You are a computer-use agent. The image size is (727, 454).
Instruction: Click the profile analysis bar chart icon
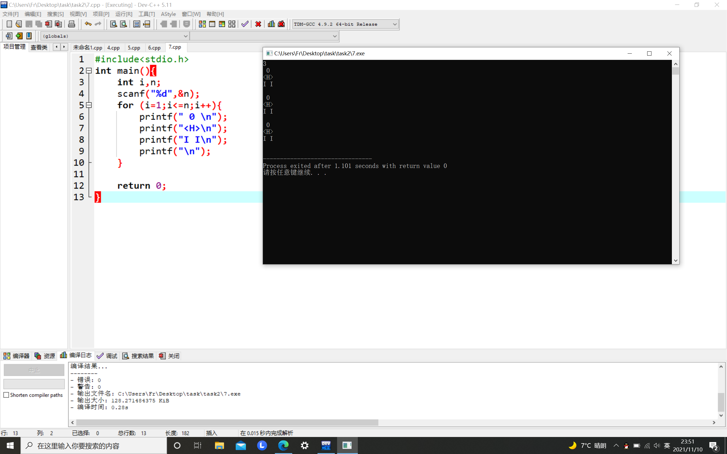[x=271, y=24]
